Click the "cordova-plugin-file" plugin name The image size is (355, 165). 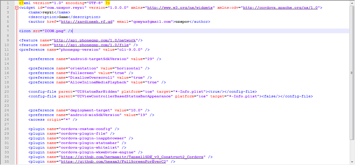[x=83, y=134]
